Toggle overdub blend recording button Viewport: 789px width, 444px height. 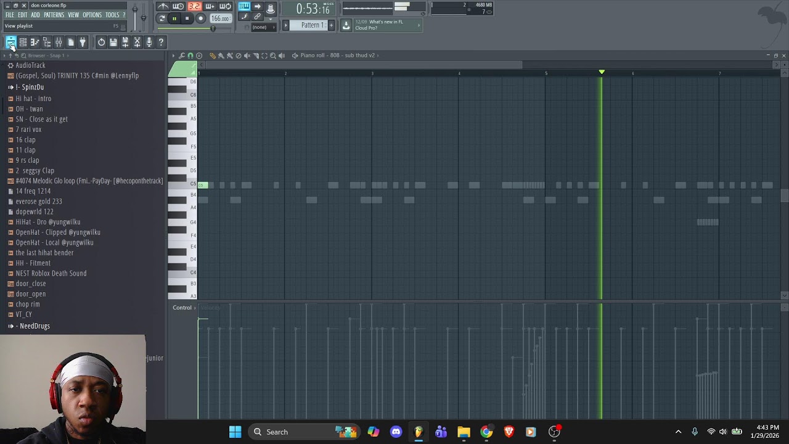pos(210,6)
